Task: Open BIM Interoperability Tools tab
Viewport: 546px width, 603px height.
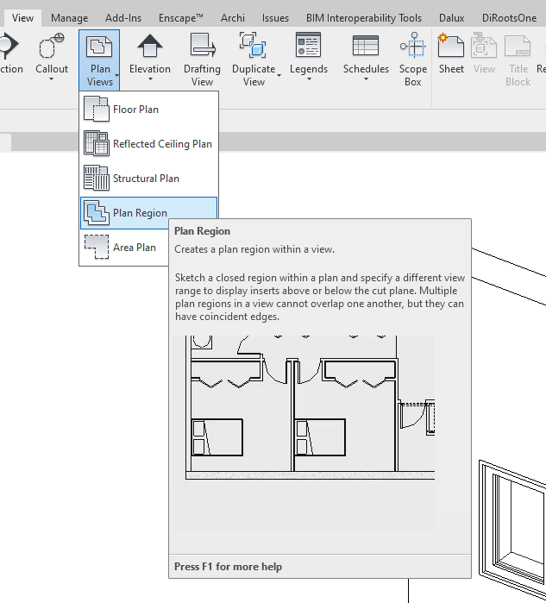Action: tap(364, 18)
